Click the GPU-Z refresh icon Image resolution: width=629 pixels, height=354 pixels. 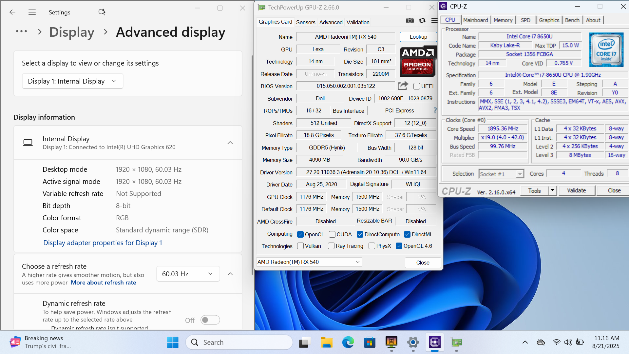(422, 21)
